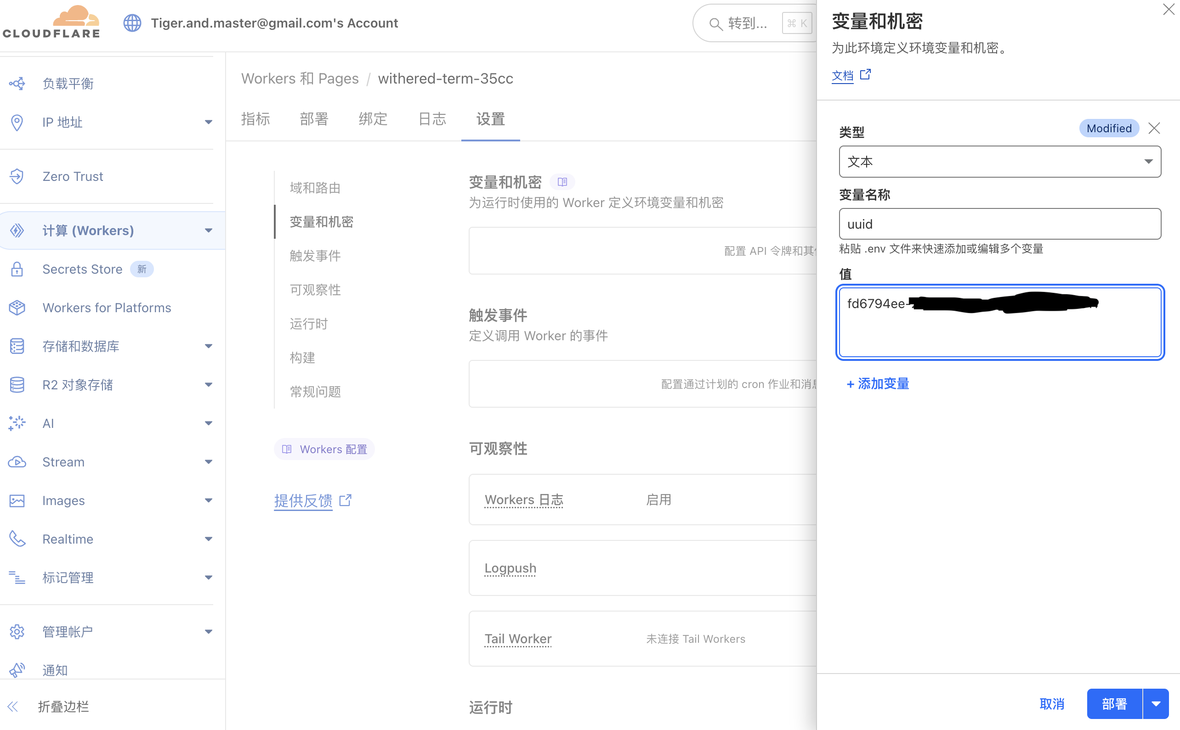This screenshot has height=730, width=1180.
Task: Click the Realtime phone icon
Action: click(x=17, y=539)
